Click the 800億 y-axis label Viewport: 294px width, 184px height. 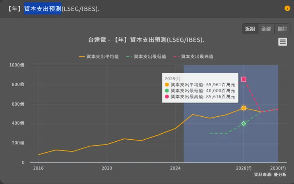click(18, 84)
